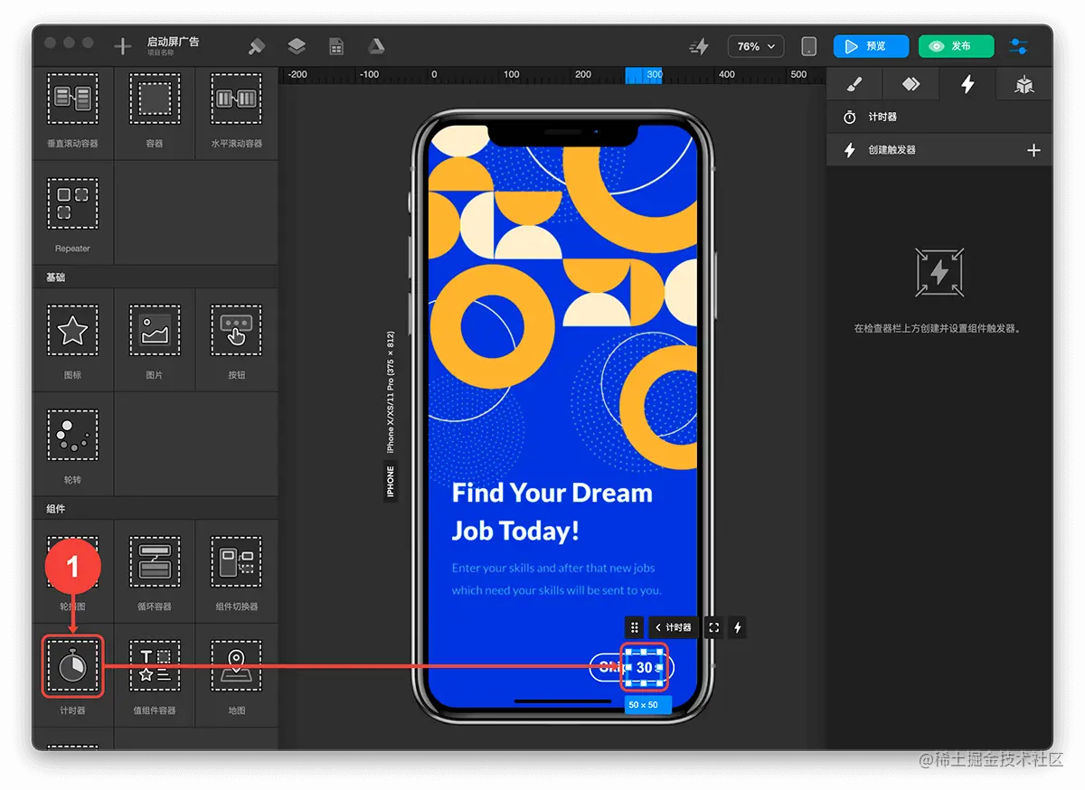Click the green 发布 publish button
This screenshot has height=790, width=1085.
pyautogui.click(x=956, y=46)
